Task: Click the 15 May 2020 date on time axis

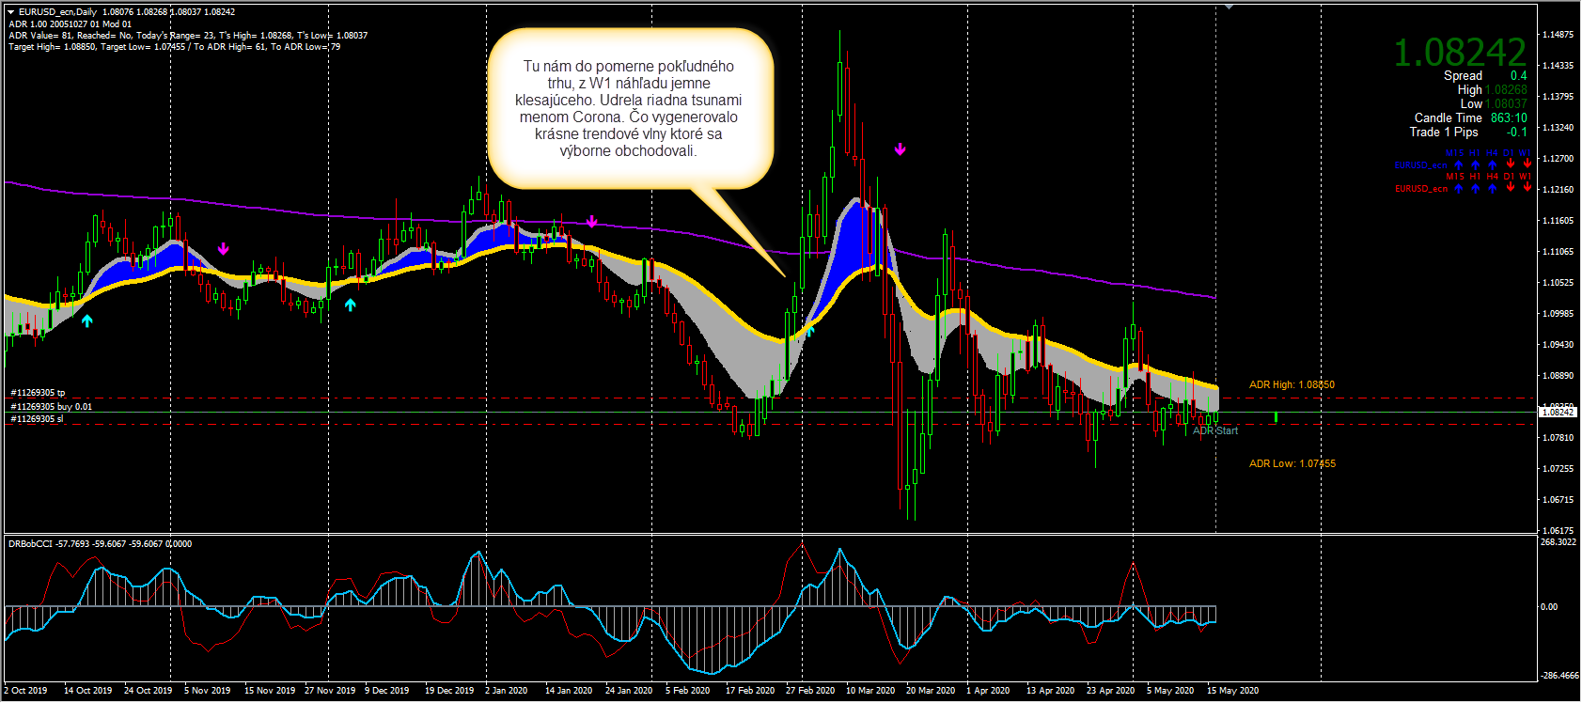Action: click(1232, 691)
